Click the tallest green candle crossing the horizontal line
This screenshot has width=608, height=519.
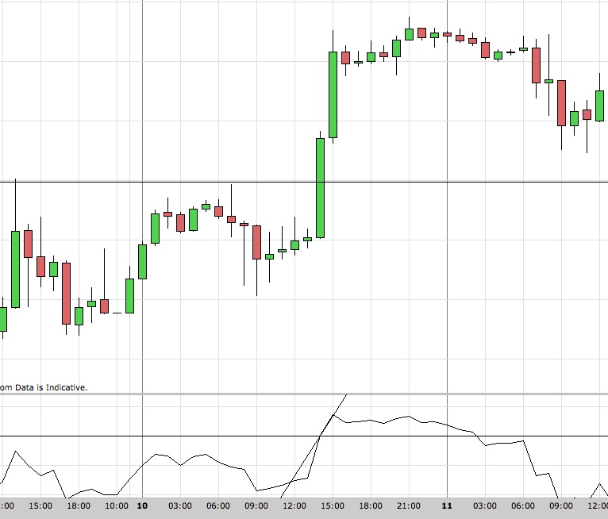320,188
